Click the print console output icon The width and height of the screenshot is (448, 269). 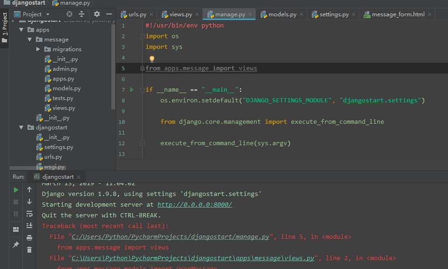[29, 238]
